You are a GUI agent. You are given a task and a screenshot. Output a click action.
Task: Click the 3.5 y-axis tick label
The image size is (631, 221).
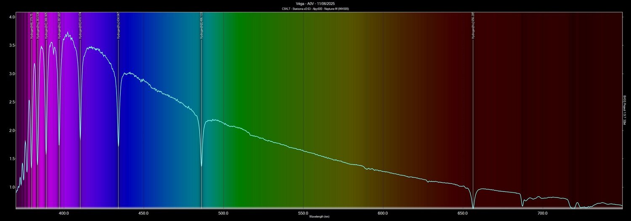pos(12,45)
